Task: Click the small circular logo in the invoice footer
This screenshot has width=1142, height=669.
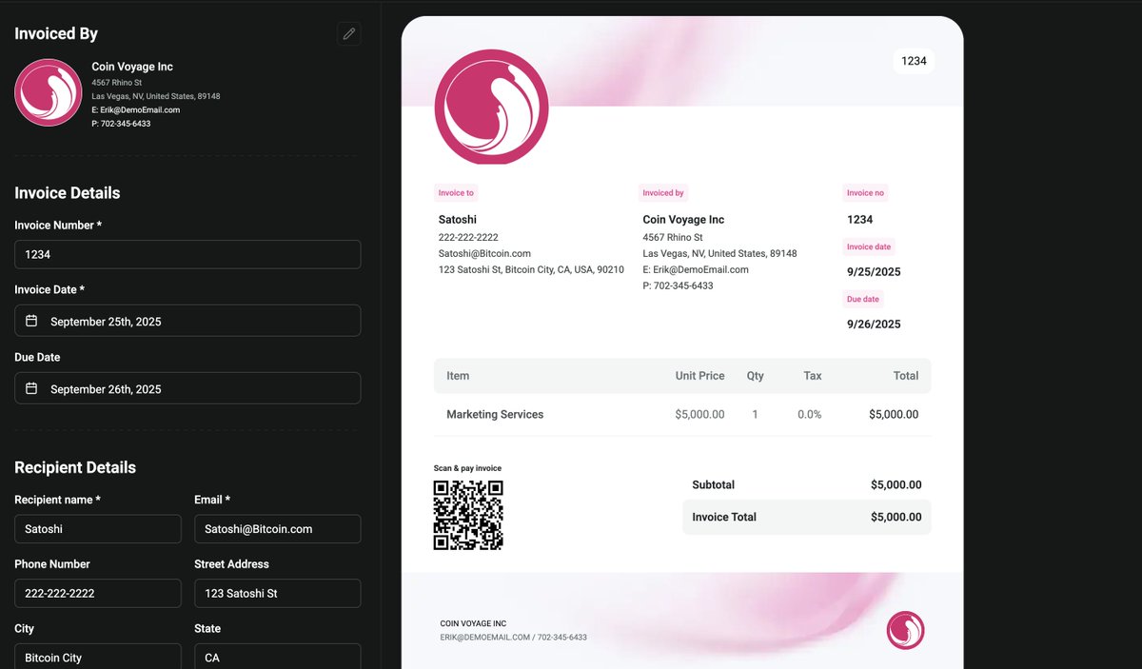Action: tap(905, 630)
